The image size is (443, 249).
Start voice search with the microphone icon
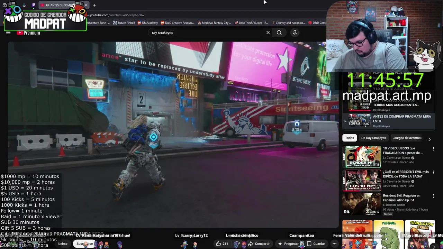tap(295, 33)
